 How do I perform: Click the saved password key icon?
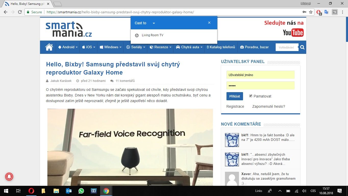pos(304,12)
